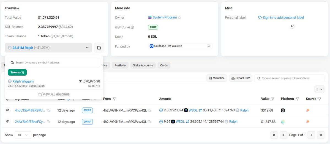Click swap arrows icon in the 2.362523694 row
Image resolution: width=330 pixels, height=144 pixels.
200,110
